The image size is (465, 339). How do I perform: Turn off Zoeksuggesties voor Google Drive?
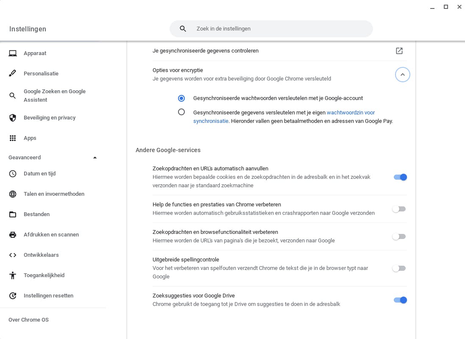pos(400,300)
